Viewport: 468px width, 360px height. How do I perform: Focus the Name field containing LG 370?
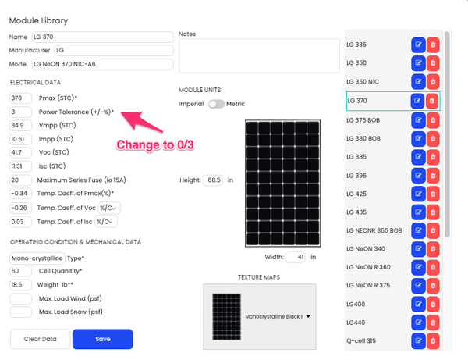tap(102, 37)
